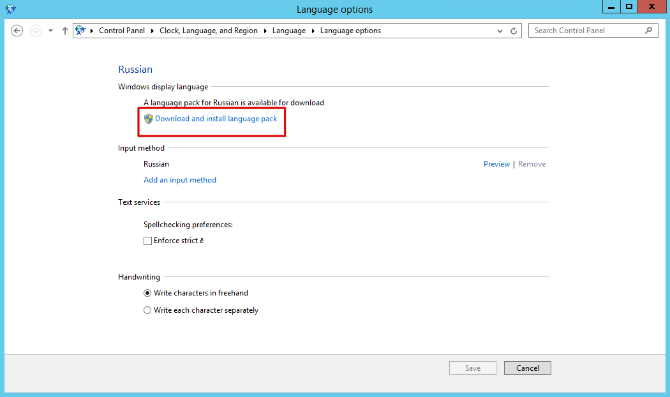Image resolution: width=670 pixels, height=397 pixels.
Task: Expand the arrow before Control Panel breadcrumb
Action: click(92, 31)
